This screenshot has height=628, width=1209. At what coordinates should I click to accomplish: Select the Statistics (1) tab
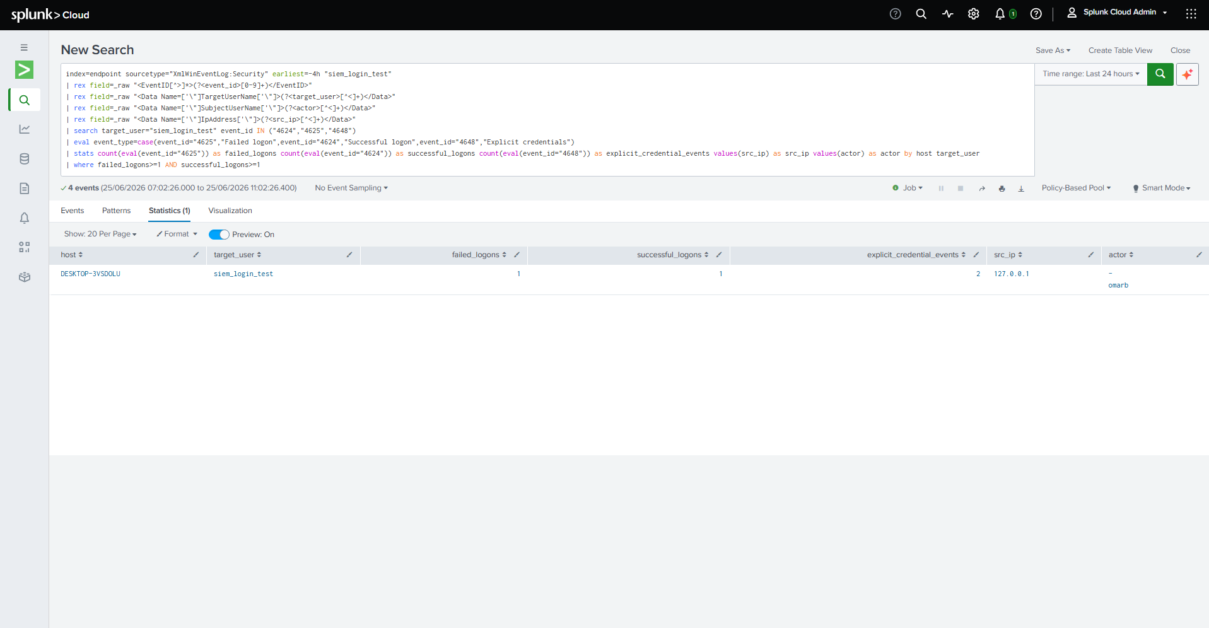coord(169,211)
